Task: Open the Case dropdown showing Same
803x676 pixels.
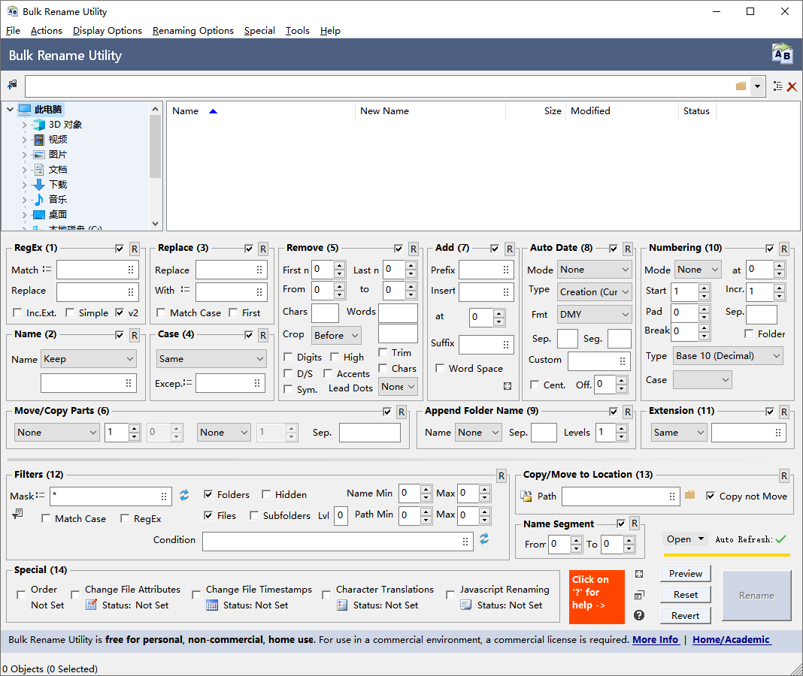Action: 211,359
